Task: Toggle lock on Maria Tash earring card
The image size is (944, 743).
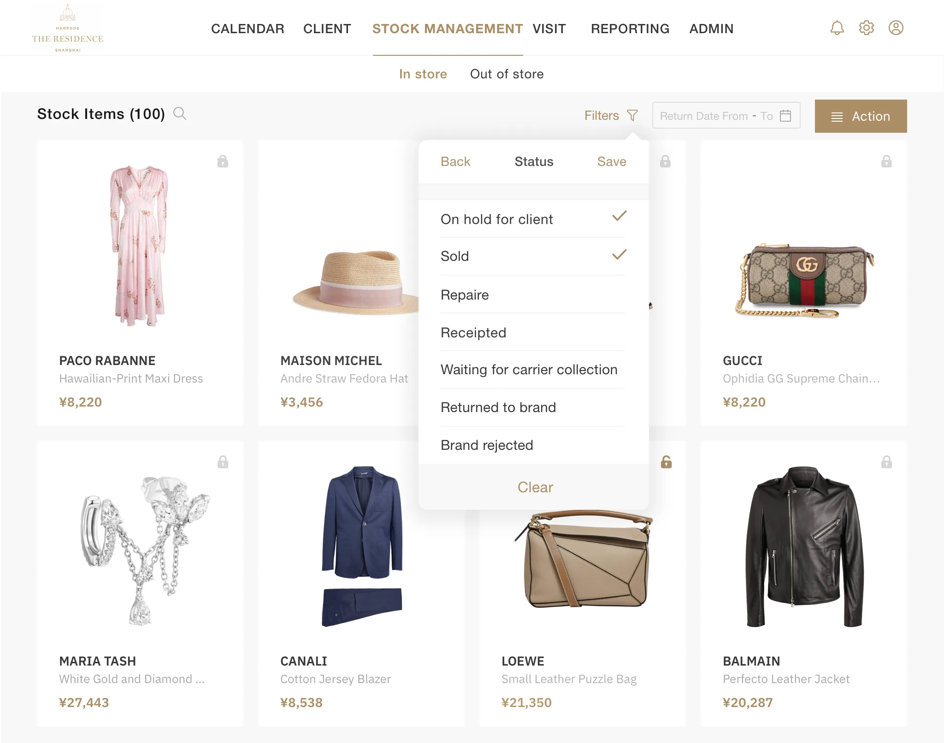Action: click(x=223, y=462)
